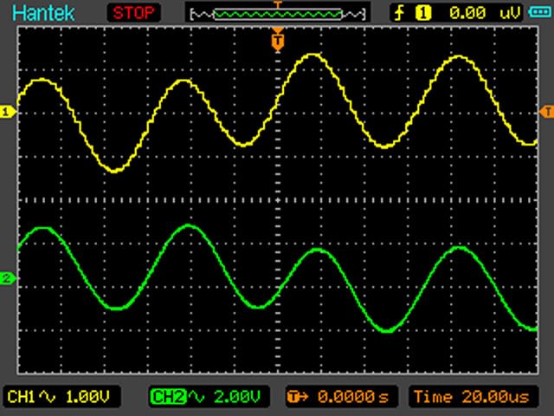This screenshot has width=554, height=416.
Task: Click the rising edge trigger slope icon
Action: click(x=399, y=13)
